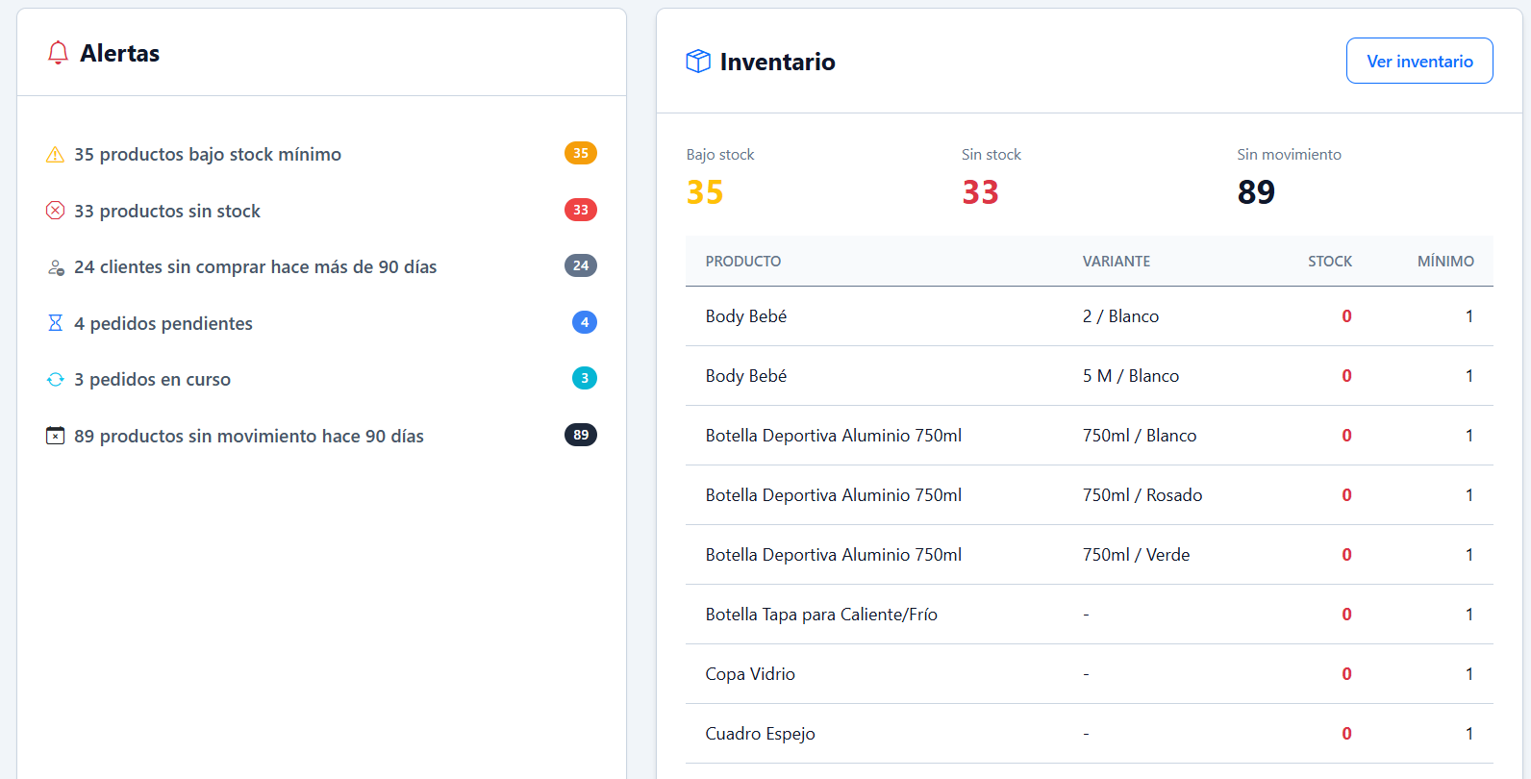The height and width of the screenshot is (779, 1531).
Task: Select the 4 pedidos pendientes alert
Action: [x=321, y=323]
